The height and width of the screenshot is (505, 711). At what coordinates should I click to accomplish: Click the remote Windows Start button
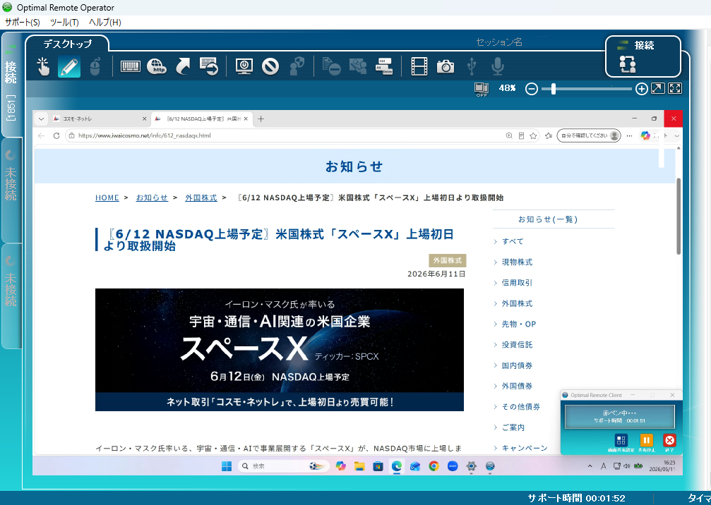click(x=226, y=466)
